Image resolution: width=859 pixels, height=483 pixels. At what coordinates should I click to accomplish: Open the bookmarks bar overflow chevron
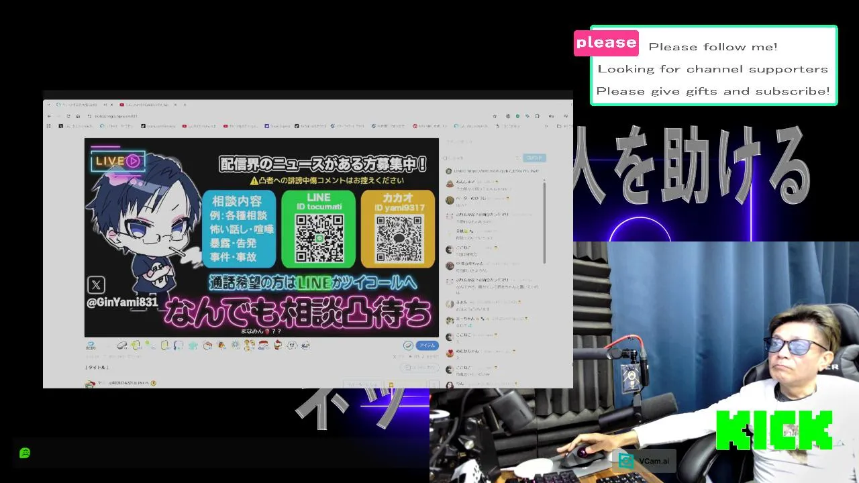click(546, 126)
